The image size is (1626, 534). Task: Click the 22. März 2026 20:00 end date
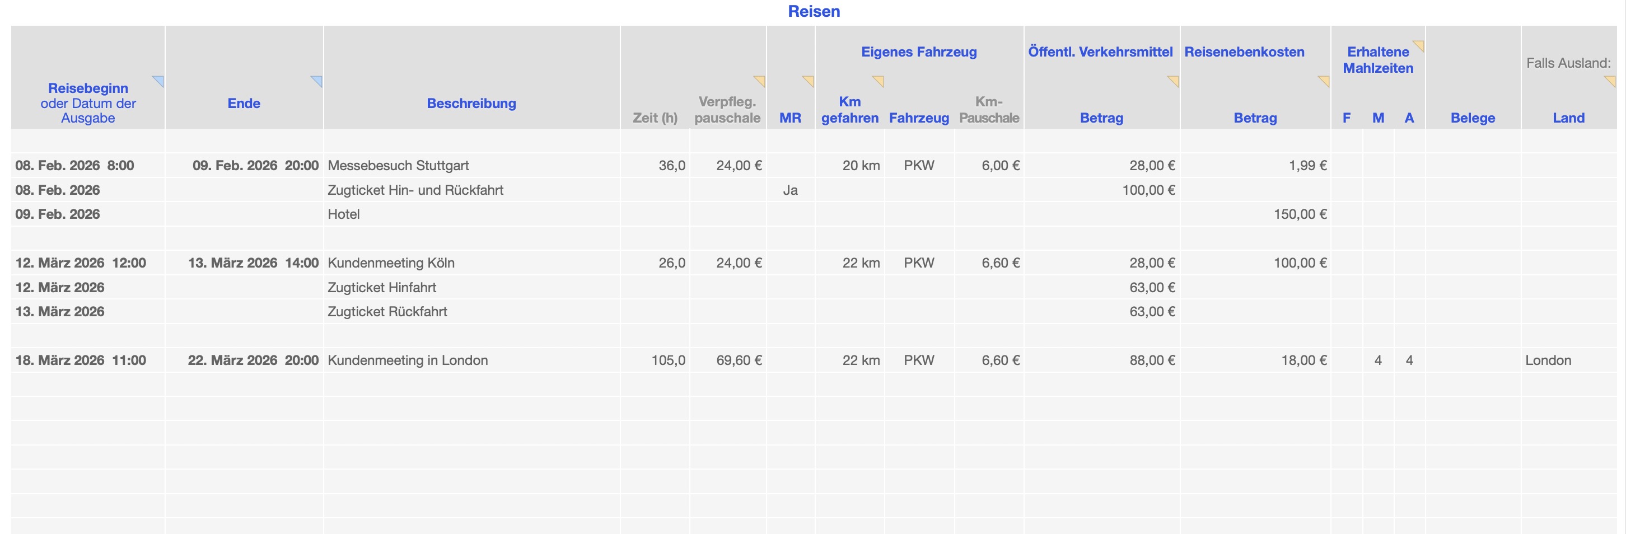pos(253,360)
